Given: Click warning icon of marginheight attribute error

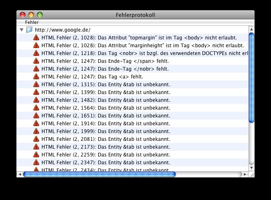Looking at the screenshot, I should click(x=36, y=46).
